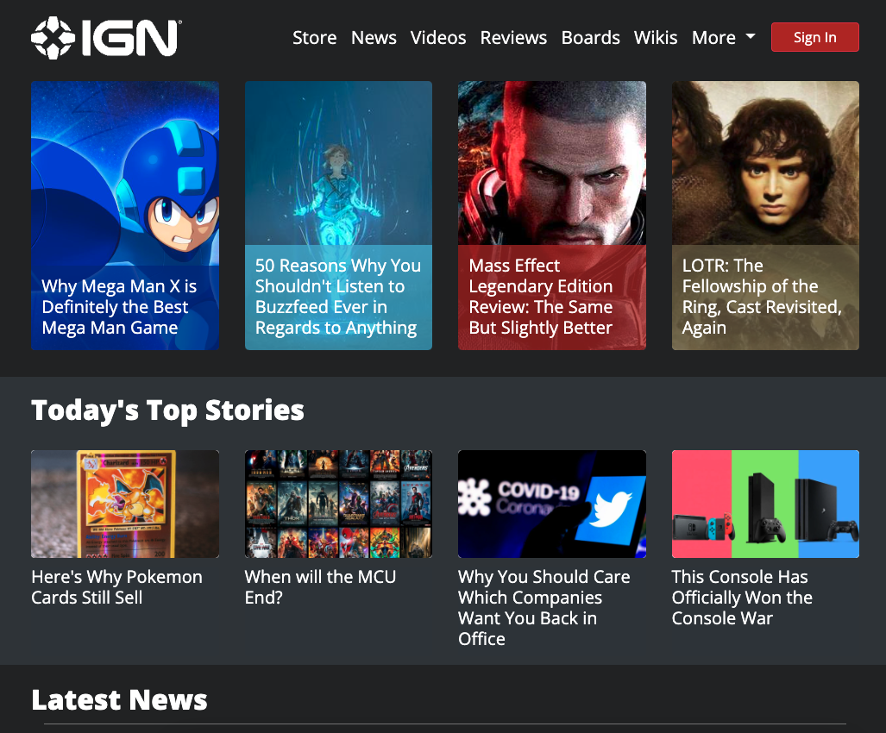Open 50 Reasons Buzzfeed article headline
The height and width of the screenshot is (733, 886).
point(338,297)
